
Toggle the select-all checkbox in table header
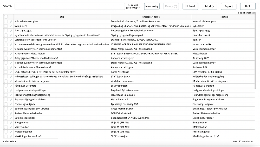[6, 17]
